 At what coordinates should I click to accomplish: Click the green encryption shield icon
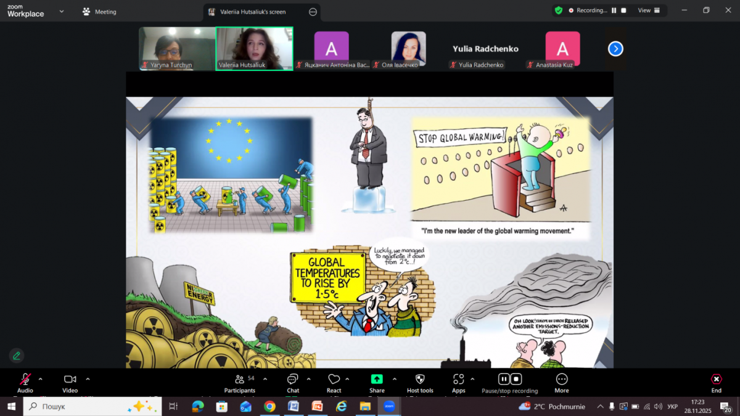(559, 10)
